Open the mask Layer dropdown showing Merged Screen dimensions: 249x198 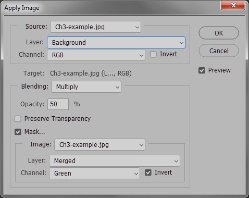click(x=115, y=161)
